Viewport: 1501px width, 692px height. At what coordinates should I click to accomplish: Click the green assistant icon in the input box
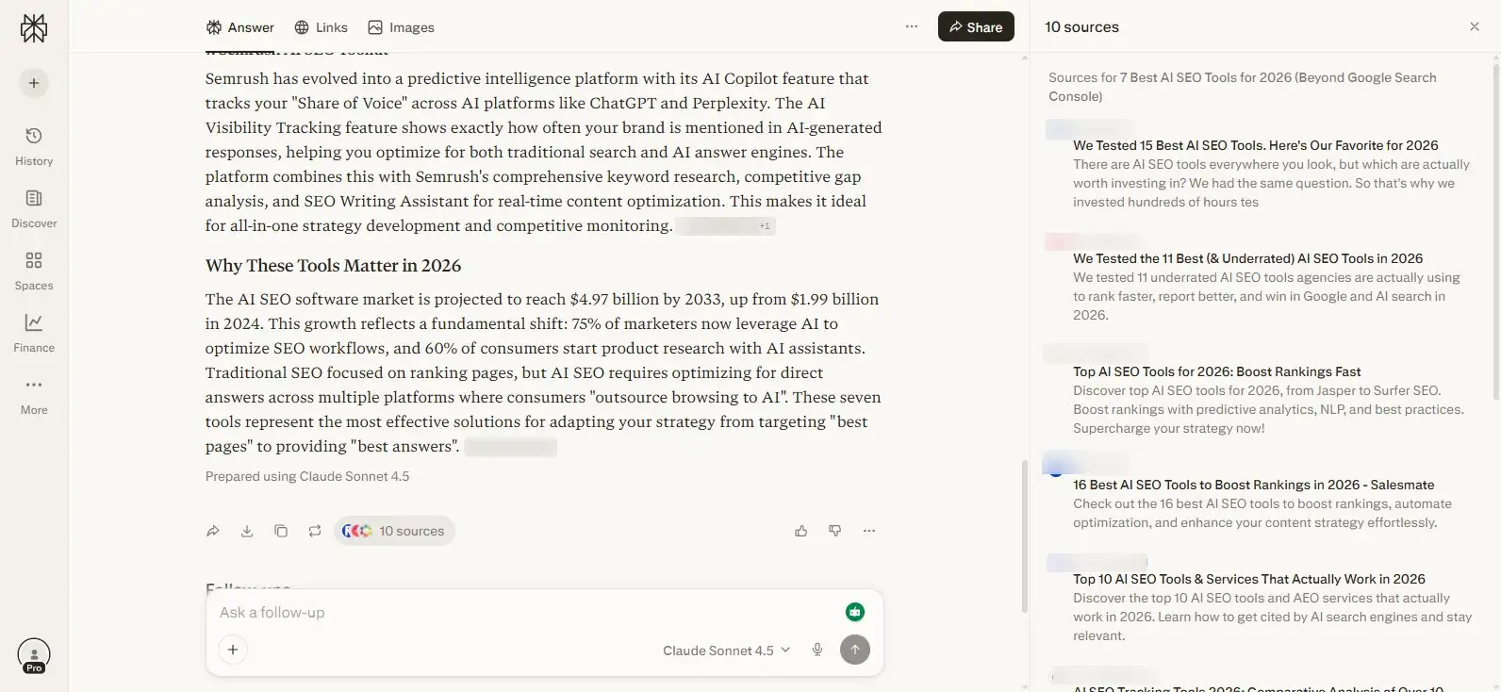click(x=855, y=612)
